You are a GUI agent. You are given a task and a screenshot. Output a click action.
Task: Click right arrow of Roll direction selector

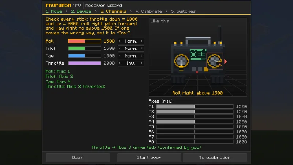tap(142, 41)
